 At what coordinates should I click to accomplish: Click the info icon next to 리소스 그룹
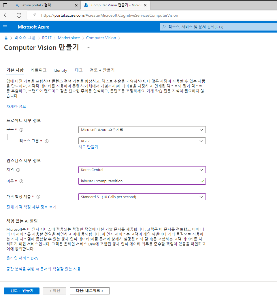pyautogui.click(x=47, y=141)
